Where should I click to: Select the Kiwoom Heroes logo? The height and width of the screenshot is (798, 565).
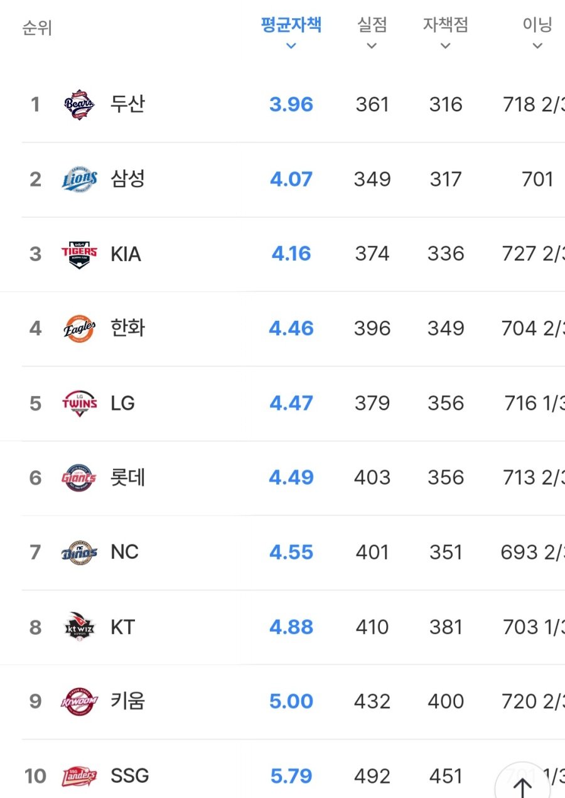click(x=80, y=701)
